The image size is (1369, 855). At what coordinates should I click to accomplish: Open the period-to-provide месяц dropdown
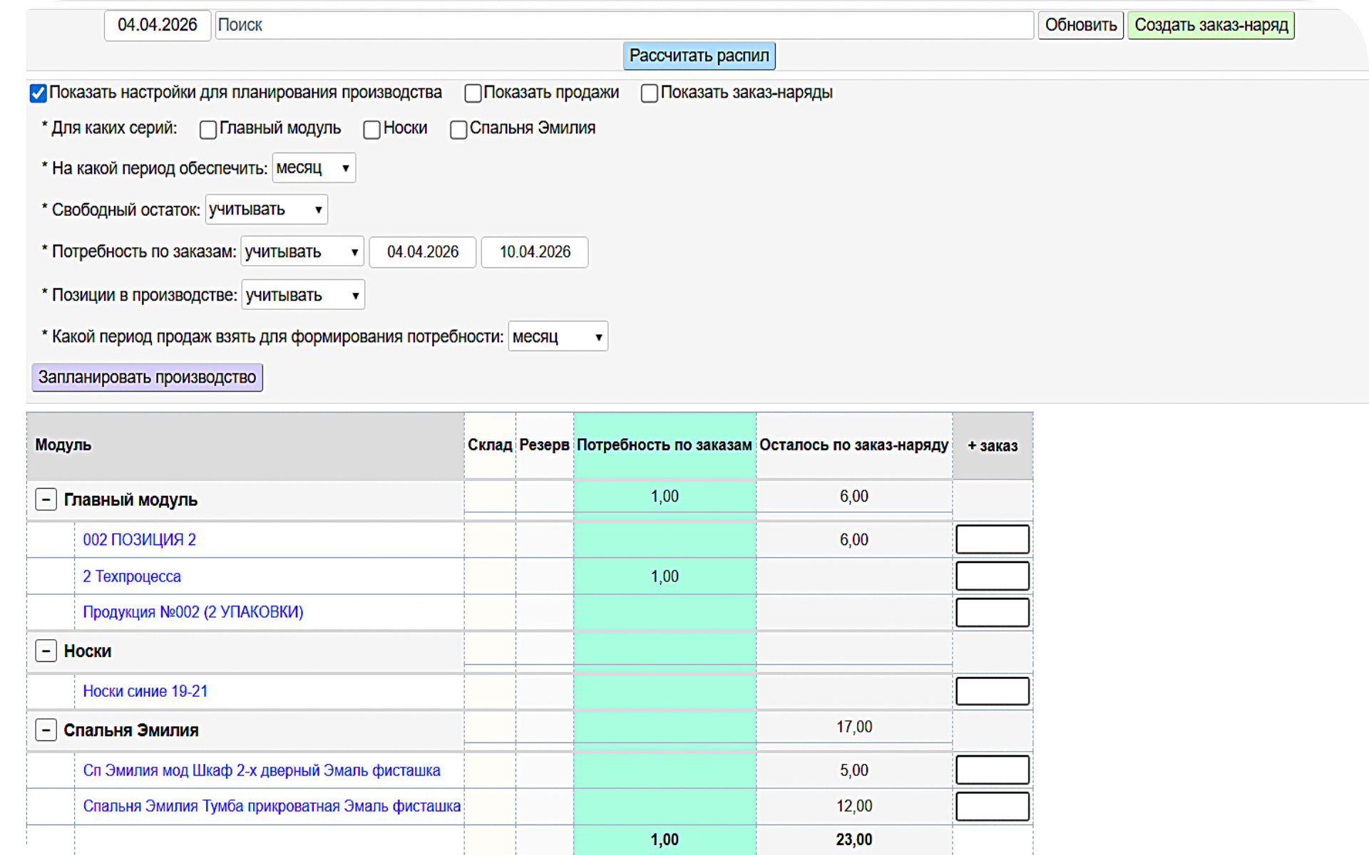coord(314,168)
